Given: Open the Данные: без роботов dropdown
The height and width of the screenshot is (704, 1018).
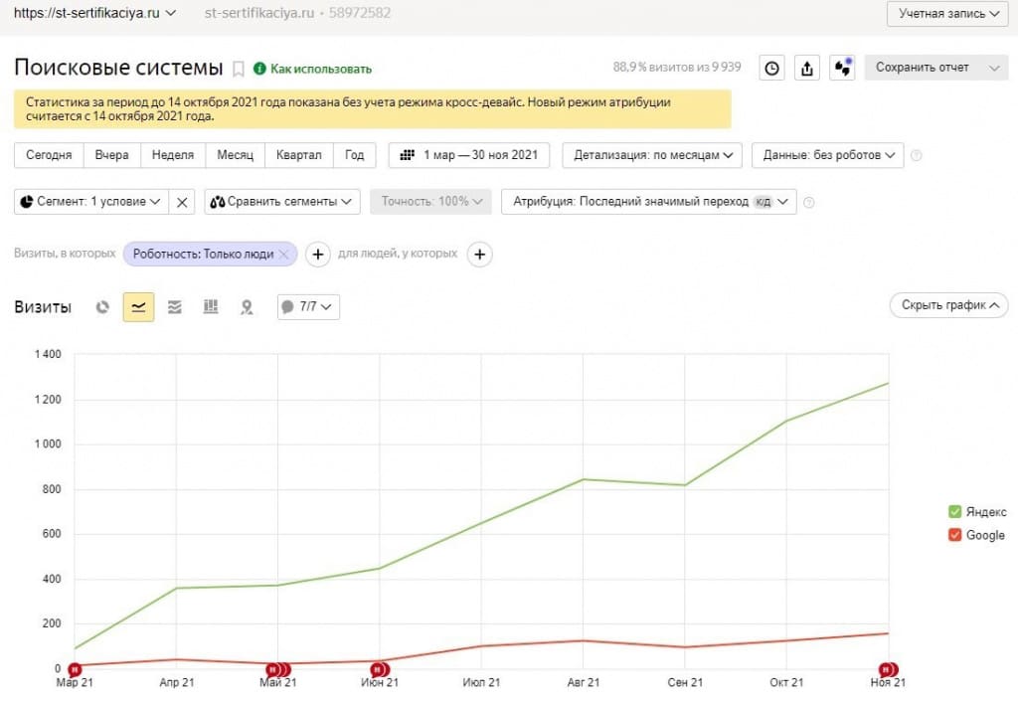Looking at the screenshot, I should 828,155.
